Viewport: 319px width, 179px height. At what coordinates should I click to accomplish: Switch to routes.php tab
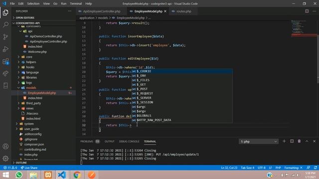(184, 11)
